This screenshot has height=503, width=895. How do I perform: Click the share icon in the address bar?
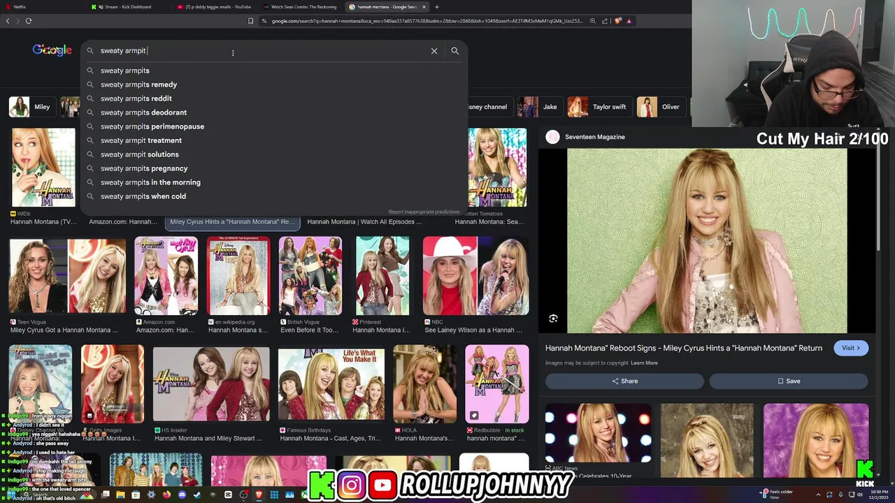tap(605, 21)
